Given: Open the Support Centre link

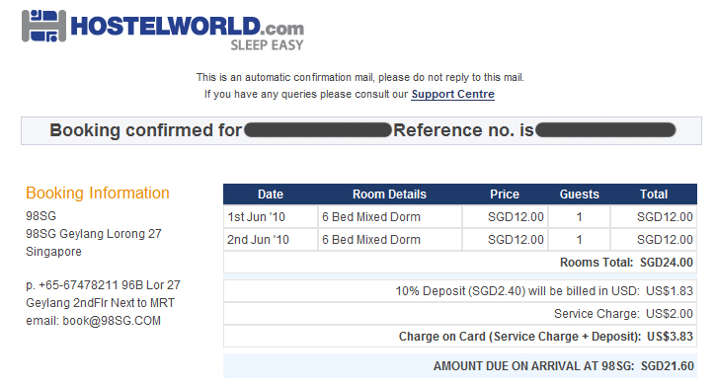Looking at the screenshot, I should [452, 94].
